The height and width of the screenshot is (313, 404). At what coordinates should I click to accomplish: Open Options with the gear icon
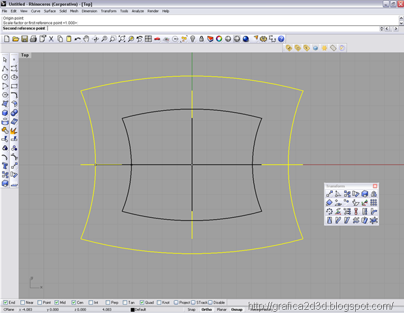tap(263, 39)
